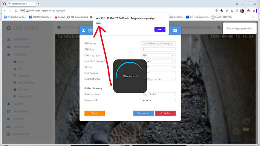Select Nachtsicht under Features
The width and height of the screenshot is (260, 146).
[23, 76]
